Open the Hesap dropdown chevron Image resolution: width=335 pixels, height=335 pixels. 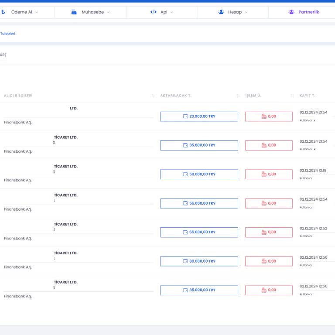(x=246, y=12)
